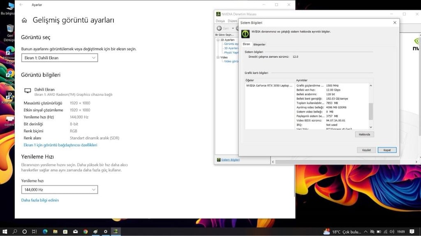Open the volume control in tray
Screen dimensions: 421x236
pyautogui.click(x=392, y=232)
